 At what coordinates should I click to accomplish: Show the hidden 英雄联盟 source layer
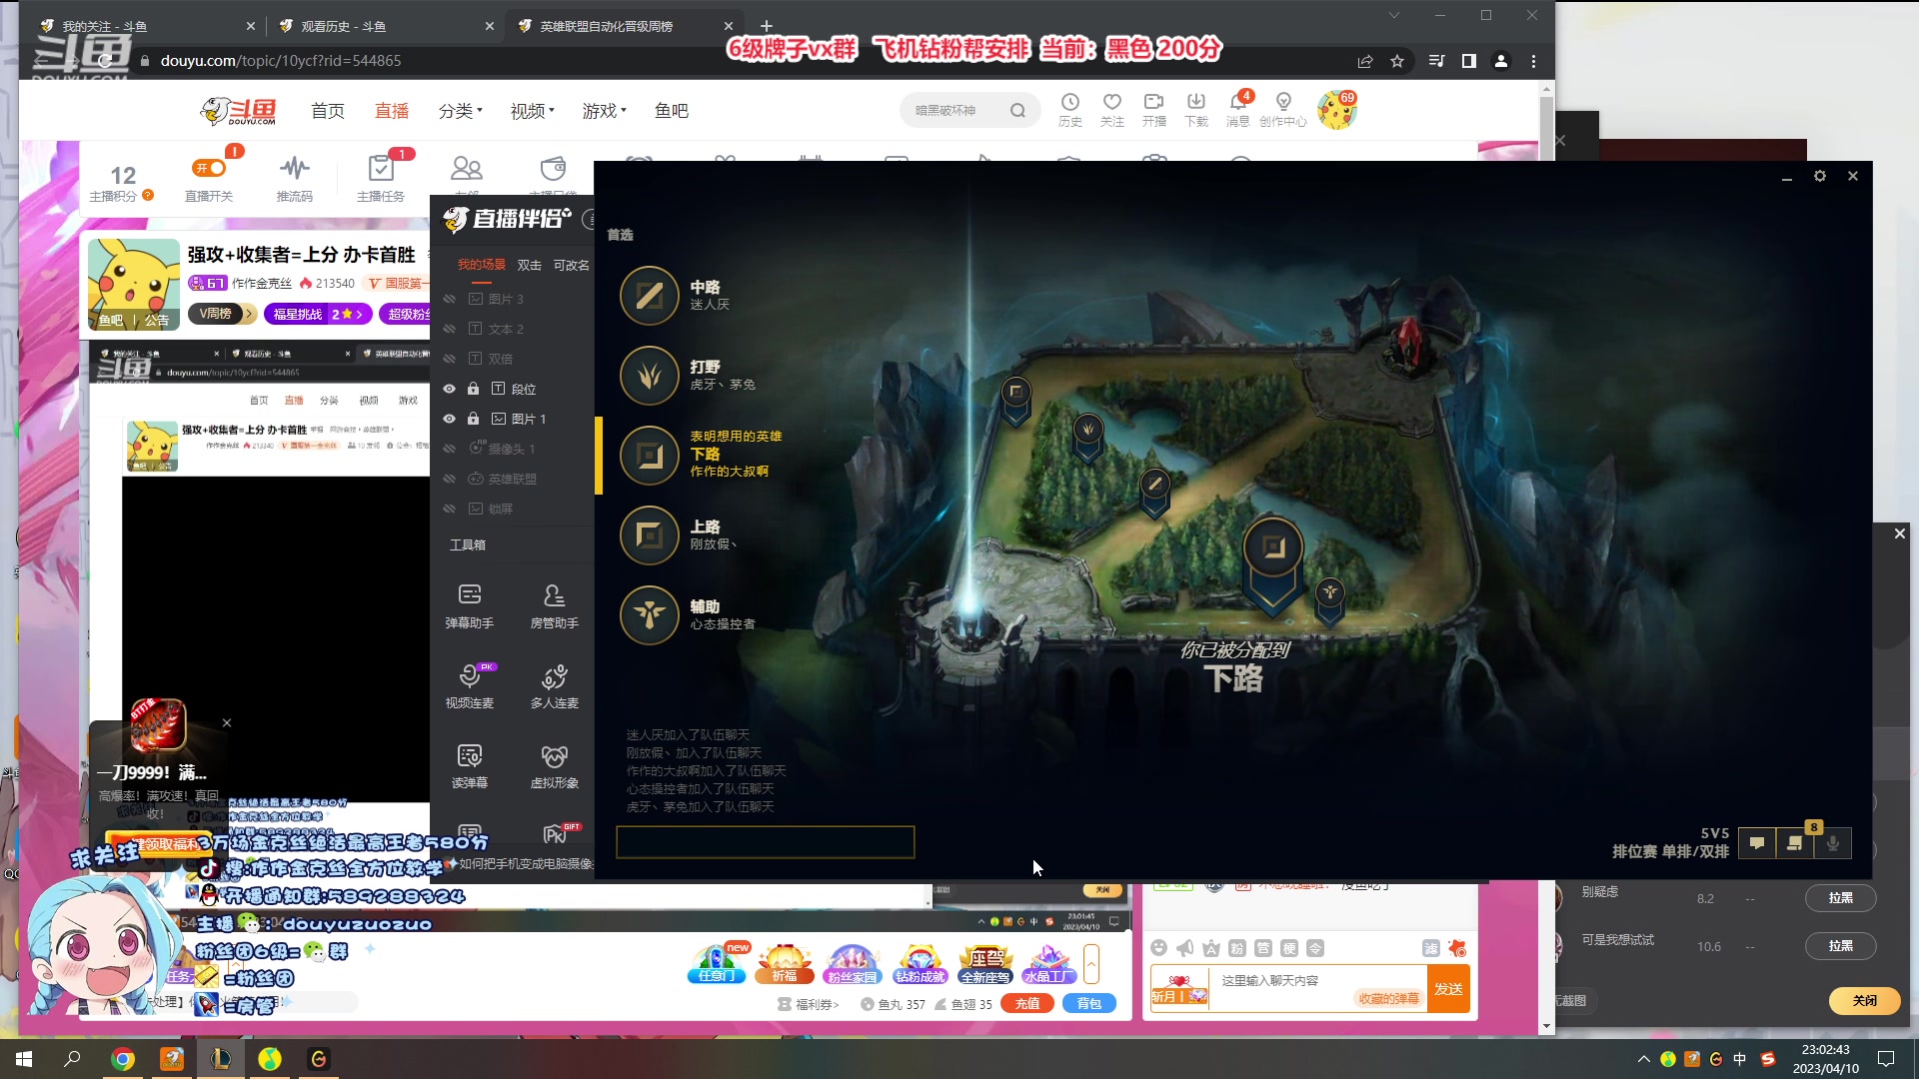pos(450,479)
